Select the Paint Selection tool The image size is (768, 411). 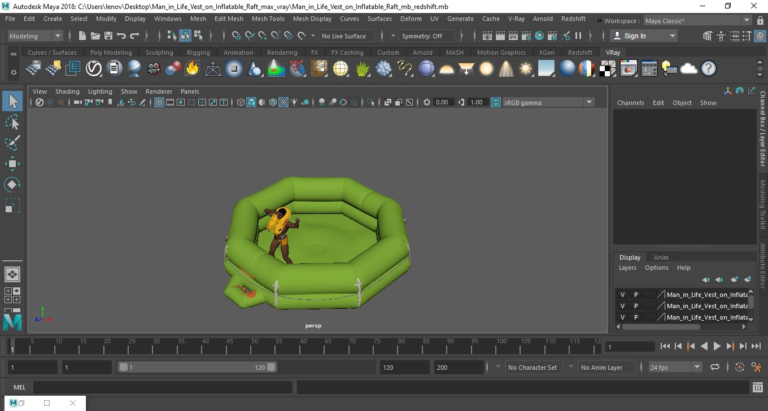click(12, 143)
